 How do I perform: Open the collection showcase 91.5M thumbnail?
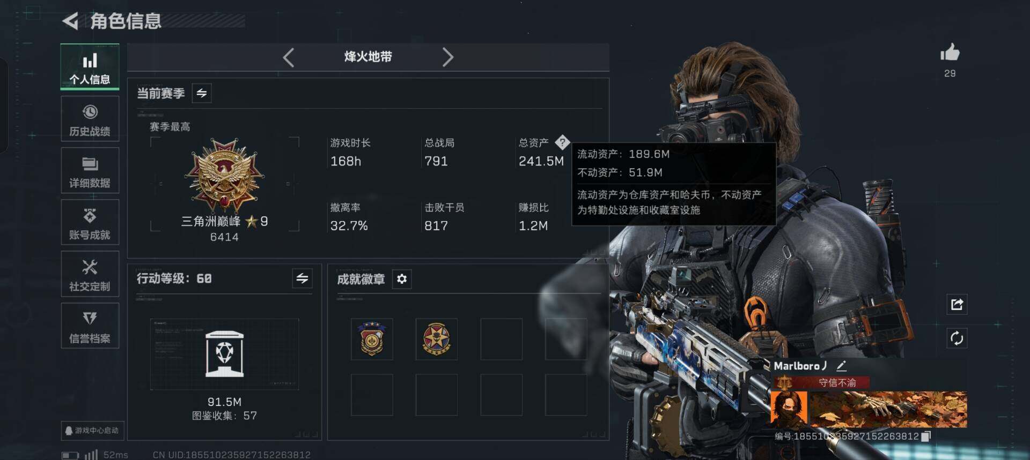(x=224, y=354)
